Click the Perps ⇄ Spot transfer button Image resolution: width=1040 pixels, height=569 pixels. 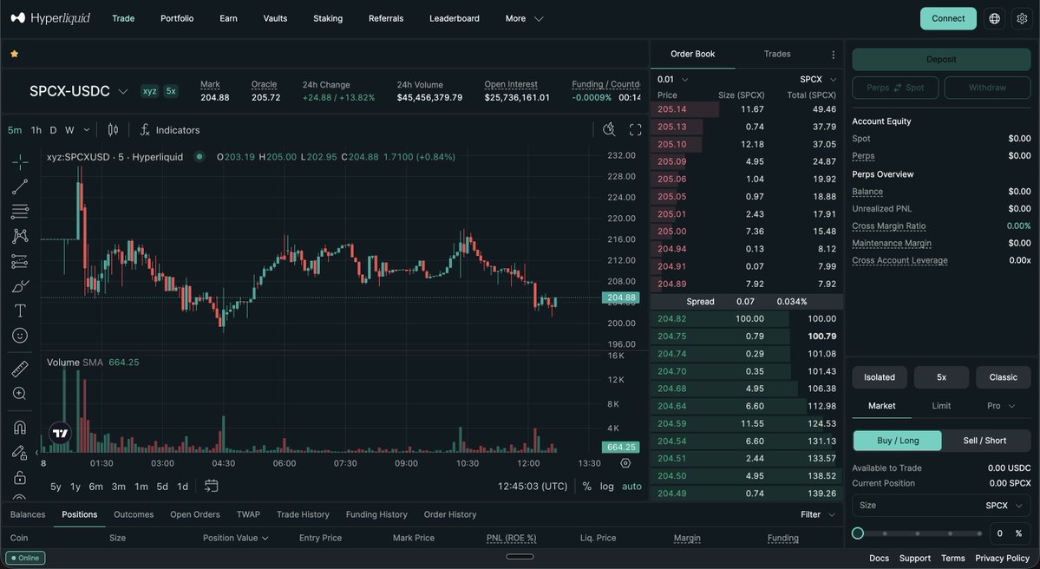point(895,88)
